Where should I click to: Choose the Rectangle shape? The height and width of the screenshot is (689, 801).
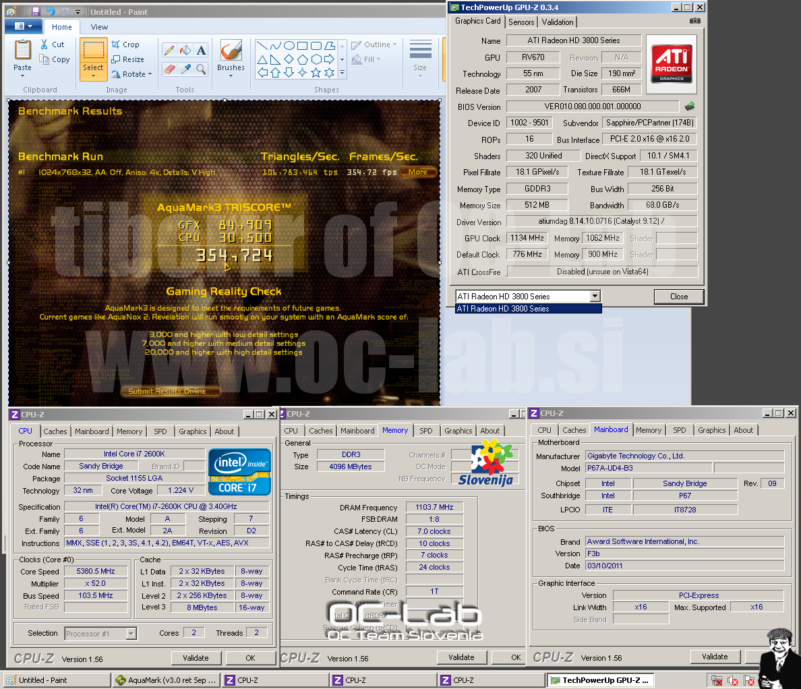click(303, 45)
